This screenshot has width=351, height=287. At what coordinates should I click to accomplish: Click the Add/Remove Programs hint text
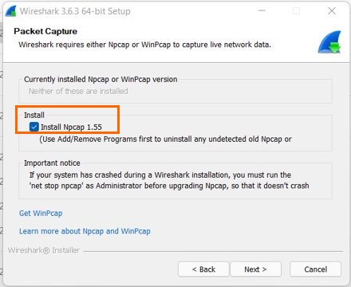pyautogui.click(x=165, y=139)
